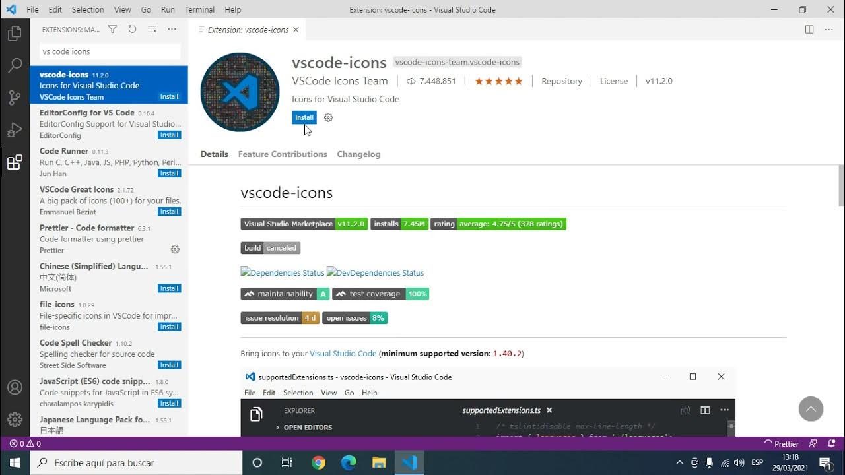
Task: Open the Help menu
Action: coord(232,10)
